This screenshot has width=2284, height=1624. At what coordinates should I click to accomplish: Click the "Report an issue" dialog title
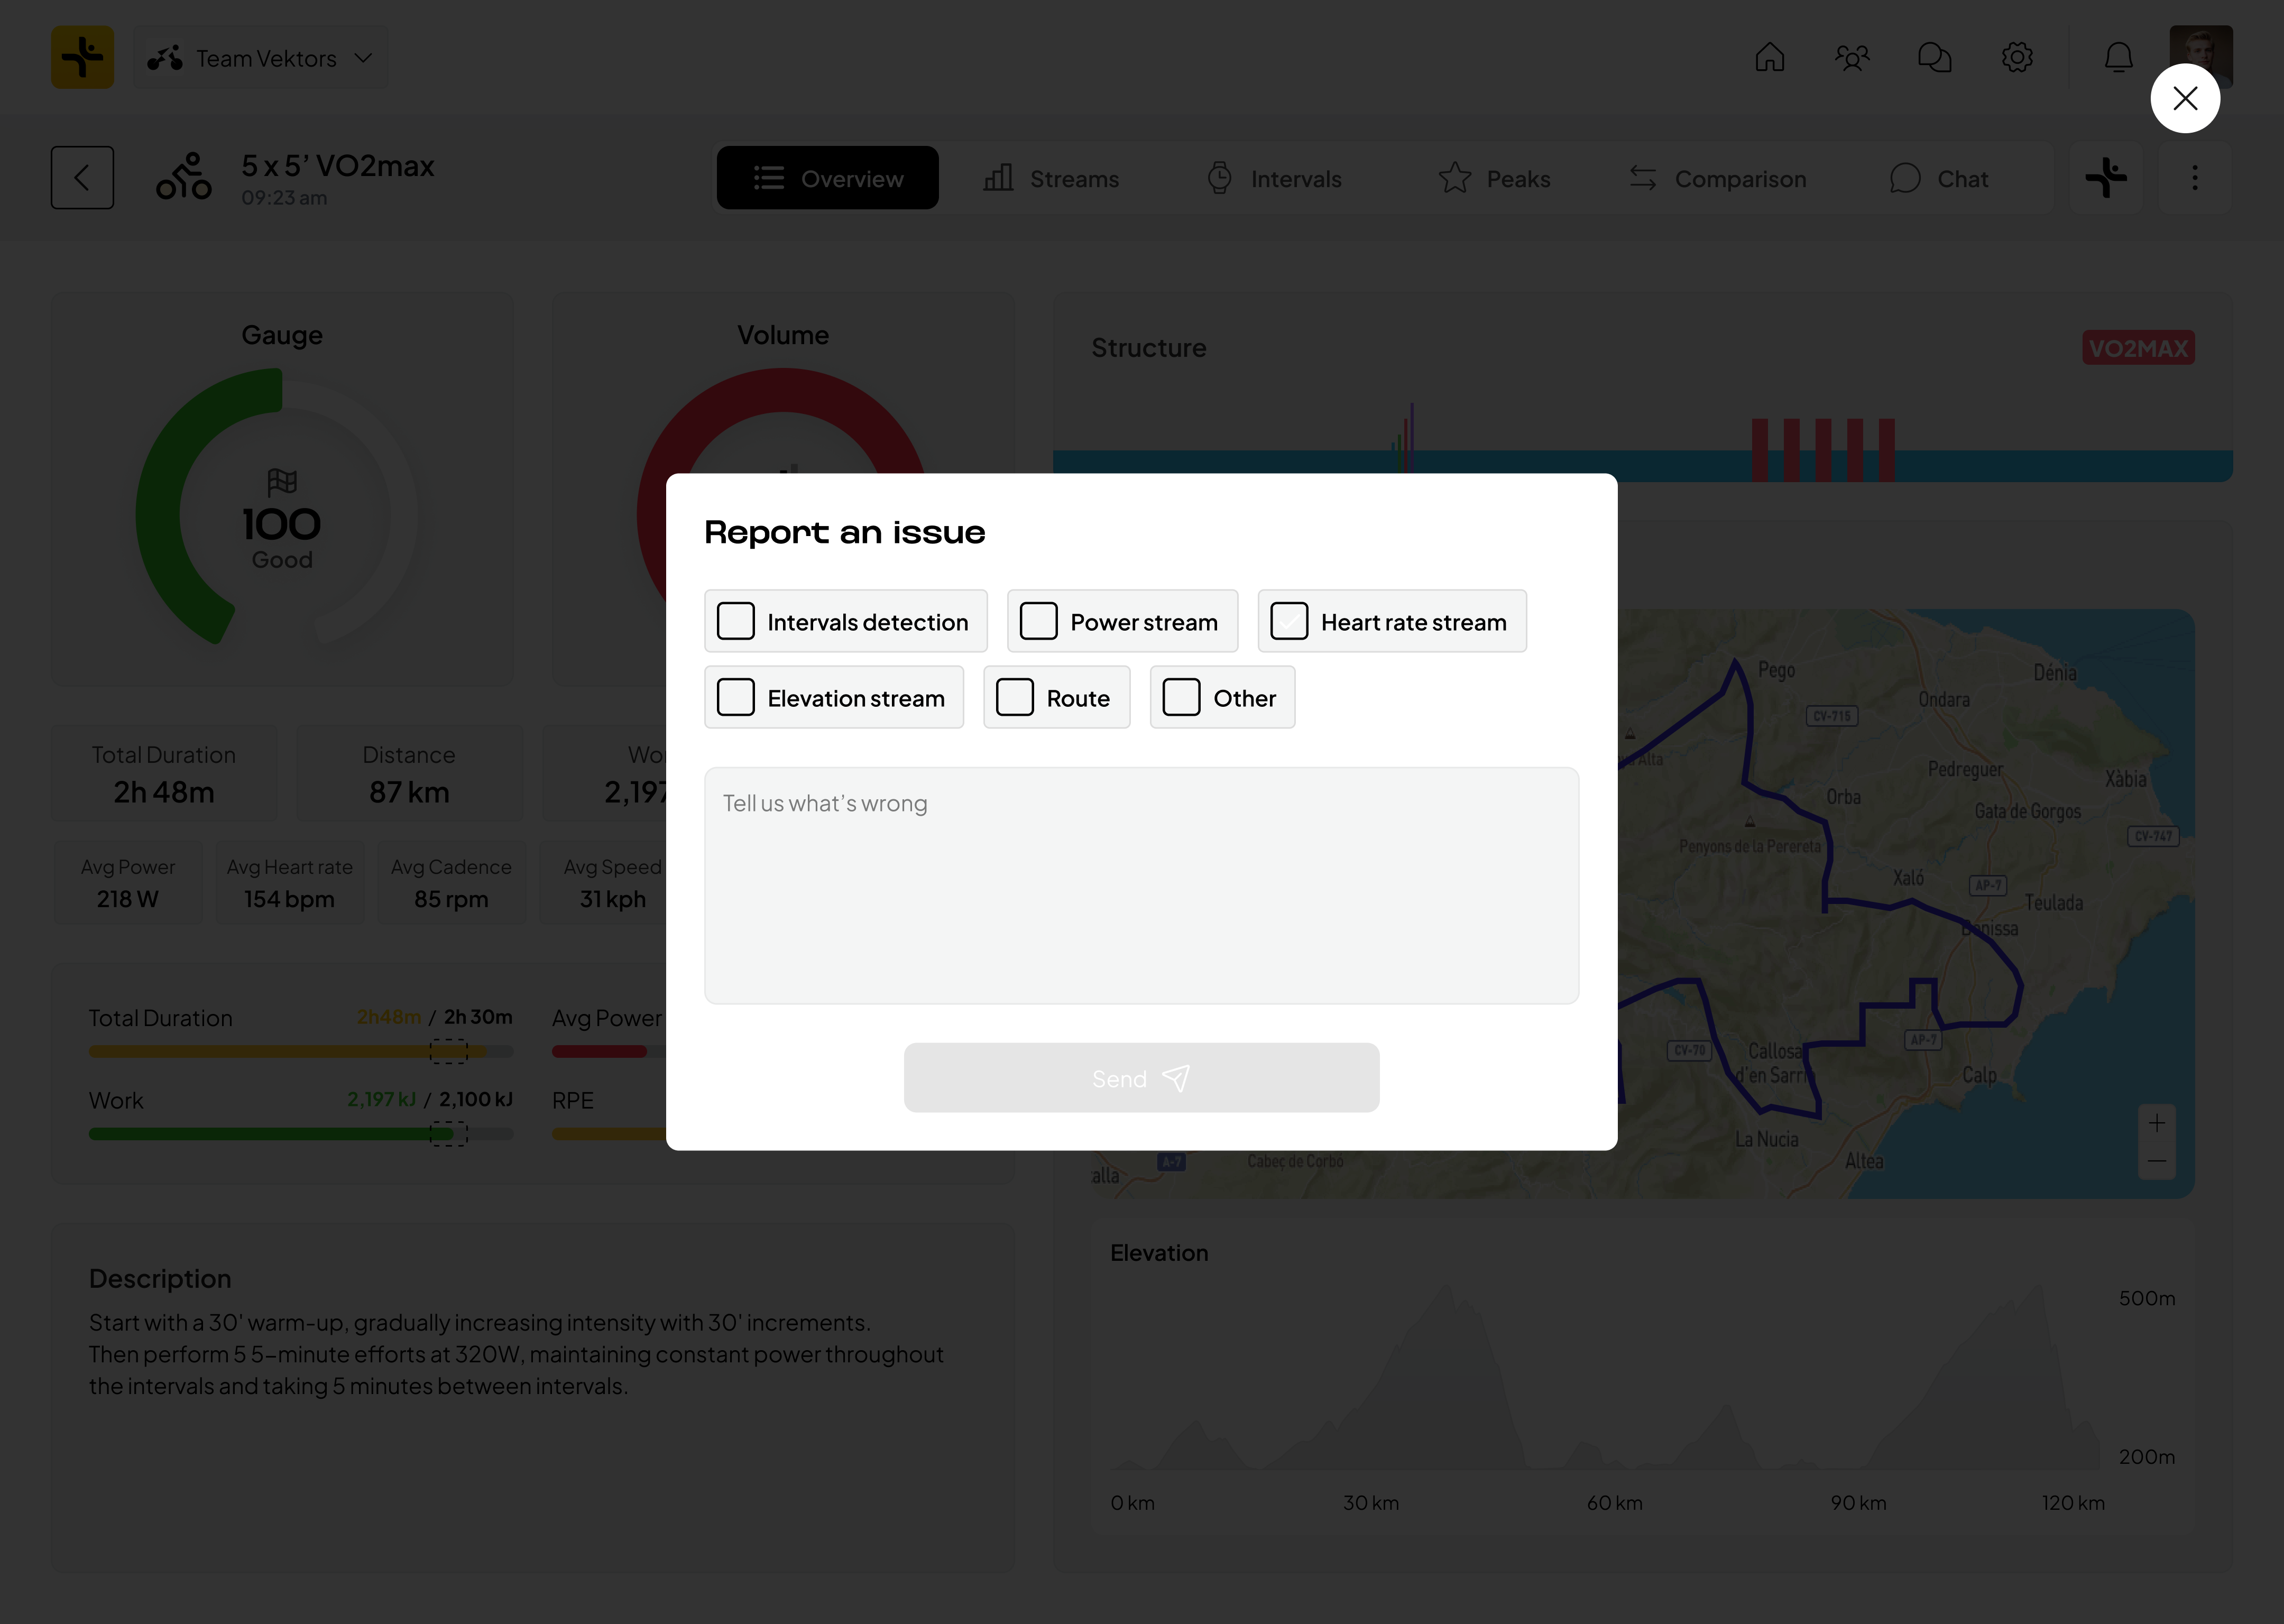(845, 533)
